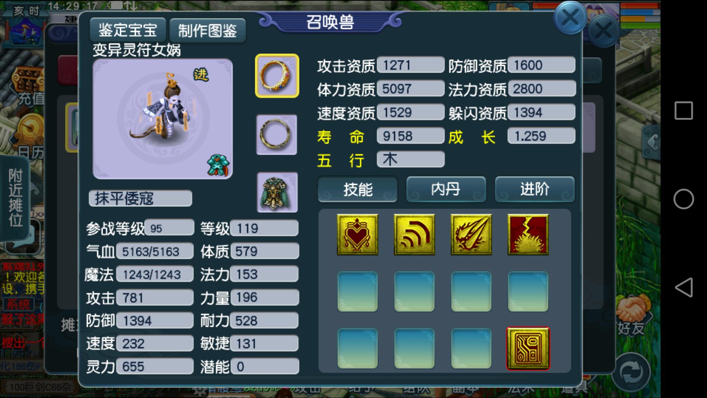This screenshot has height=398, width=707.
Task: Select the signal waves skill icon
Action: click(414, 235)
